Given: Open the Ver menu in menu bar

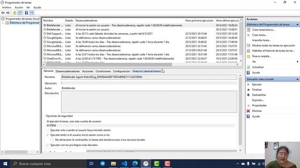Looking at the screenshot, I should [28, 7].
